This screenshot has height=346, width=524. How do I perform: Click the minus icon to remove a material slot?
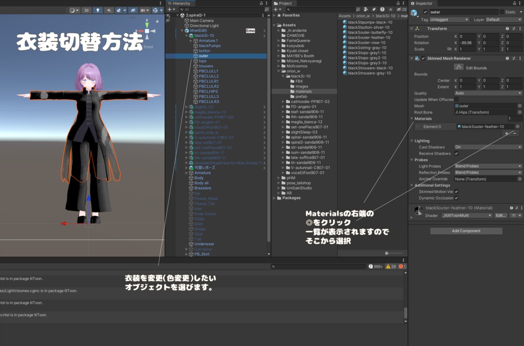515,134
